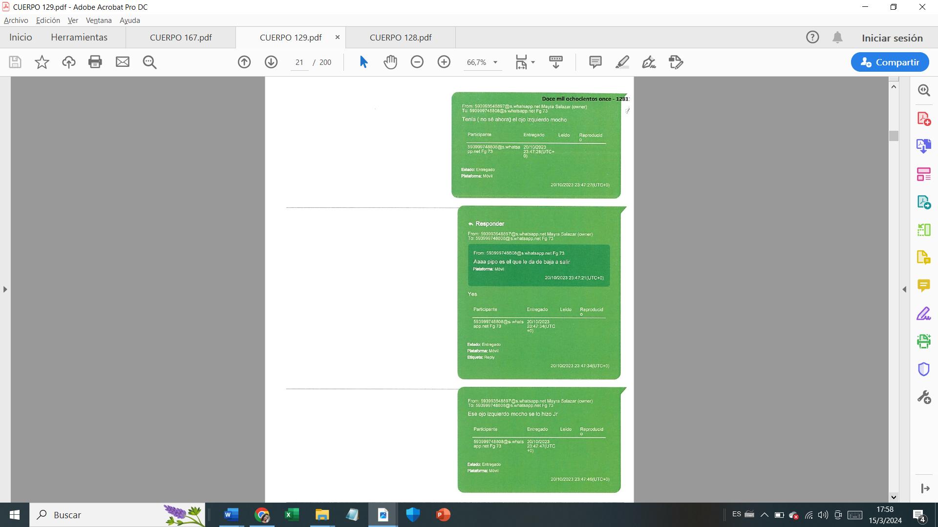This screenshot has height=527, width=938.
Task: Zoom in with plus button
Action: click(x=444, y=62)
